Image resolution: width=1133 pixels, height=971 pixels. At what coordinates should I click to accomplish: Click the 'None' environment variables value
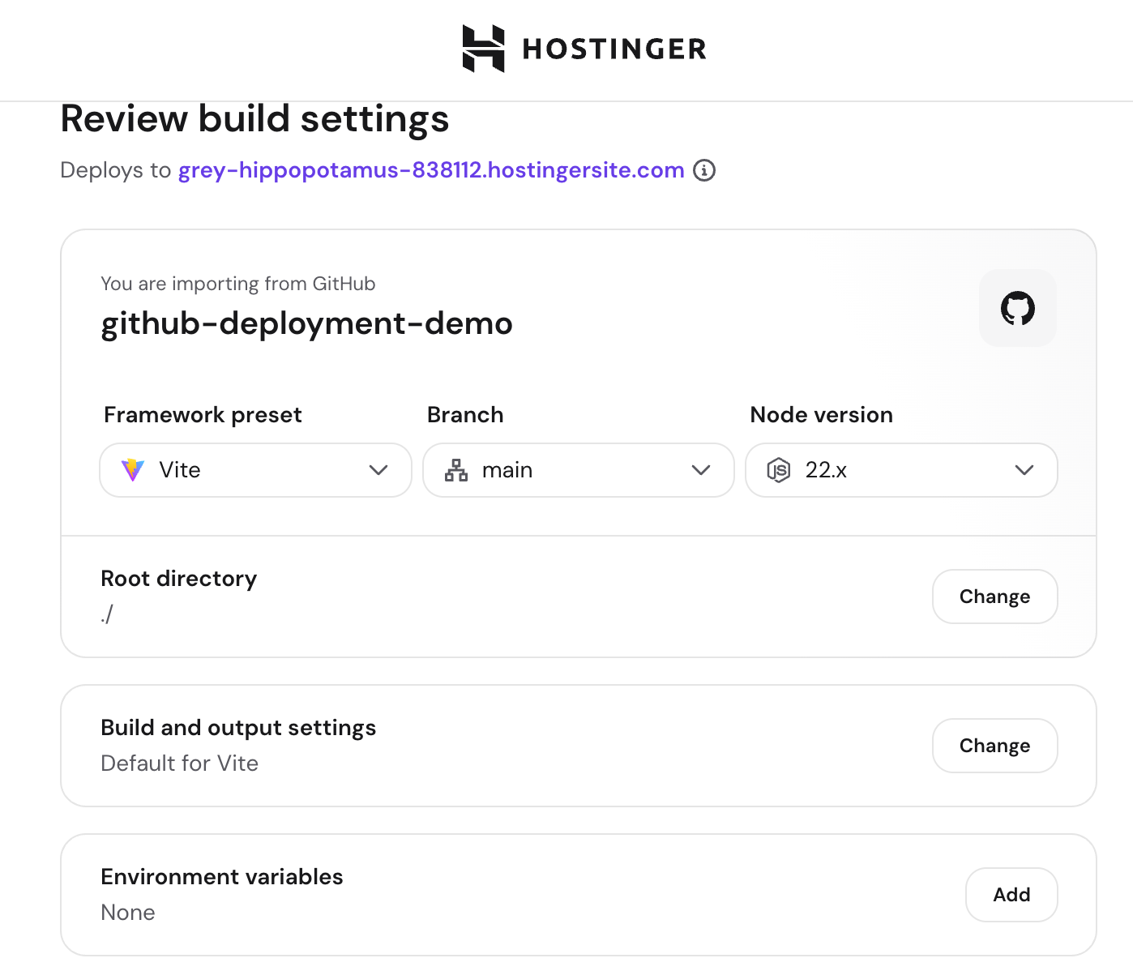(128, 913)
